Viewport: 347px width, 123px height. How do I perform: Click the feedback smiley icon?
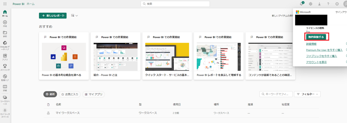[337, 4]
